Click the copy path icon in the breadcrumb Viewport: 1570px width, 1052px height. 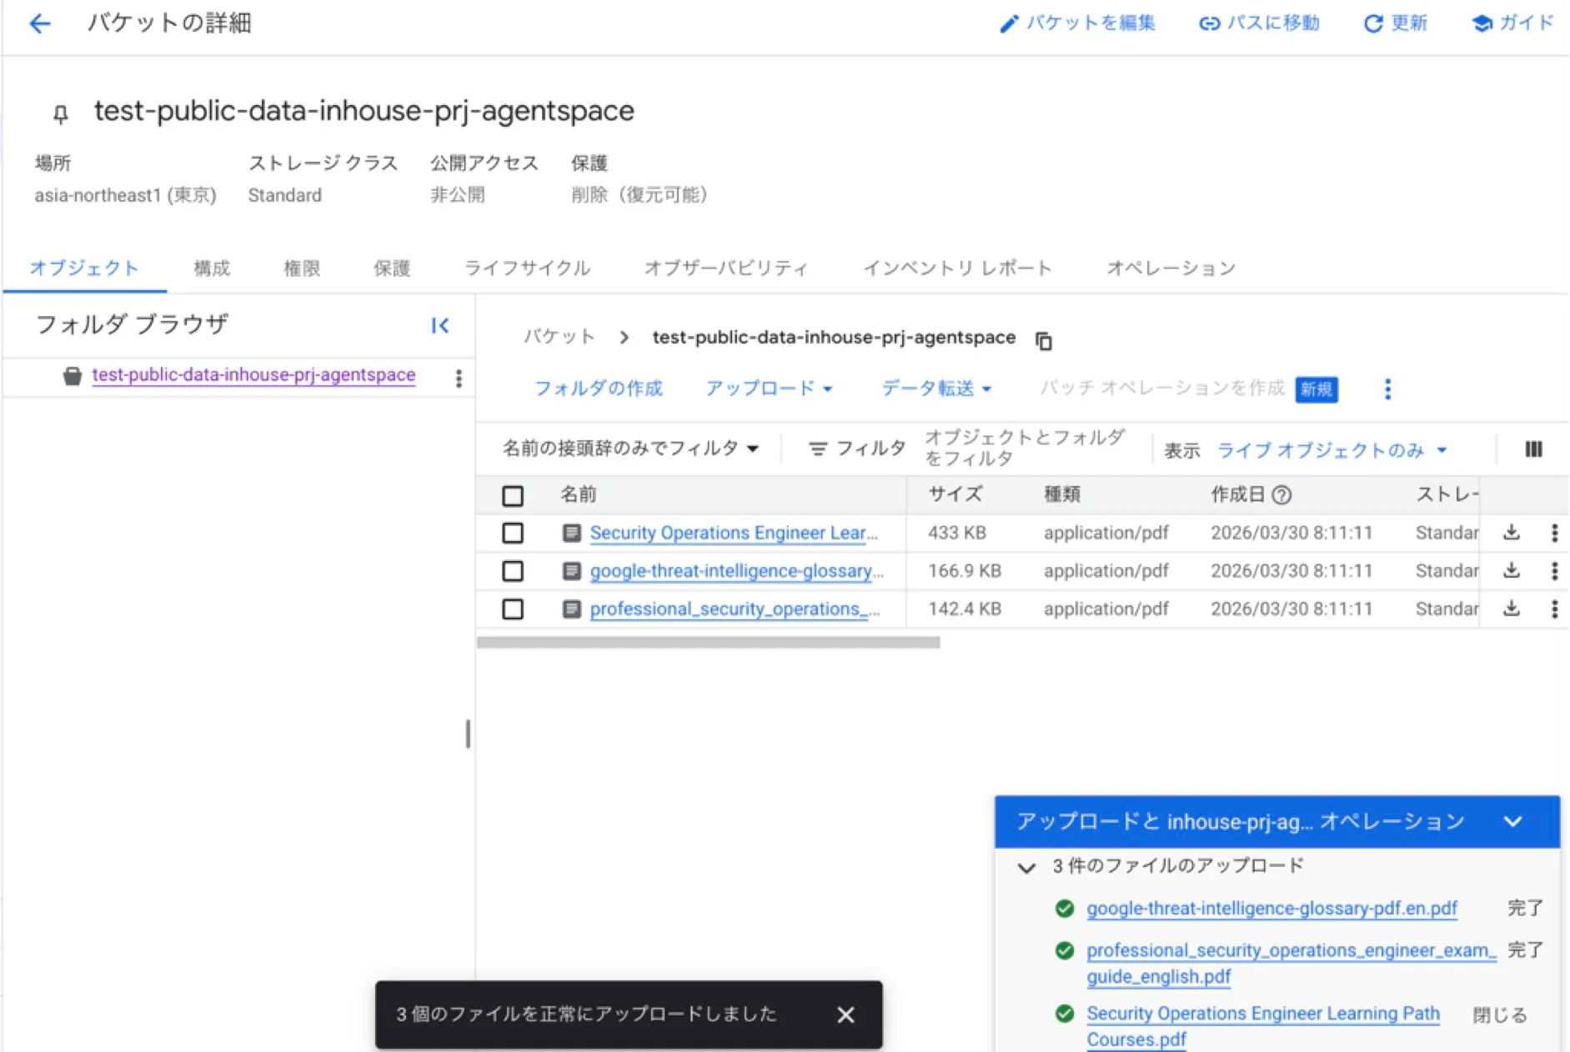(1044, 341)
